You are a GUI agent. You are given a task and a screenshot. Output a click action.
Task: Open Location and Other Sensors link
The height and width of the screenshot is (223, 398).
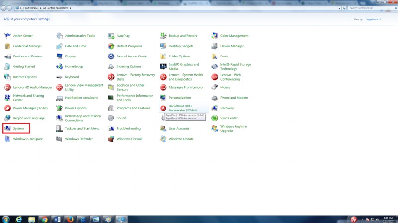point(130,87)
